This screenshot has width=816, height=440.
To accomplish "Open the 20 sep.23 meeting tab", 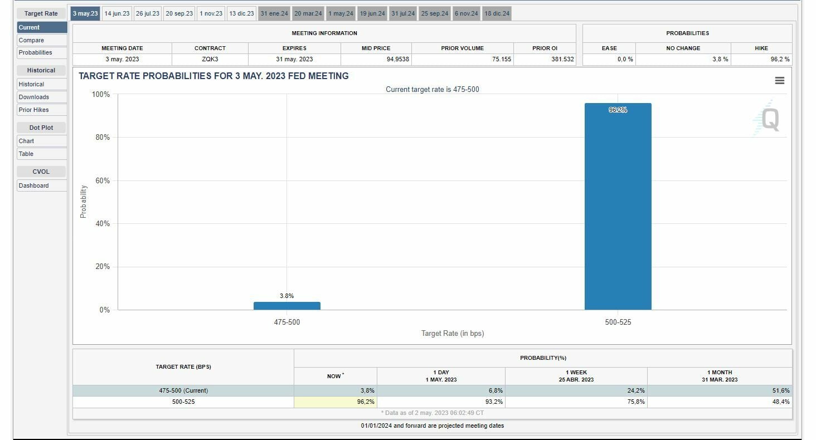I will point(179,13).
